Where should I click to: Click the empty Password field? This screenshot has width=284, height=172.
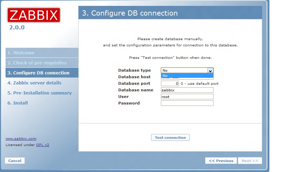pyautogui.click(x=187, y=103)
